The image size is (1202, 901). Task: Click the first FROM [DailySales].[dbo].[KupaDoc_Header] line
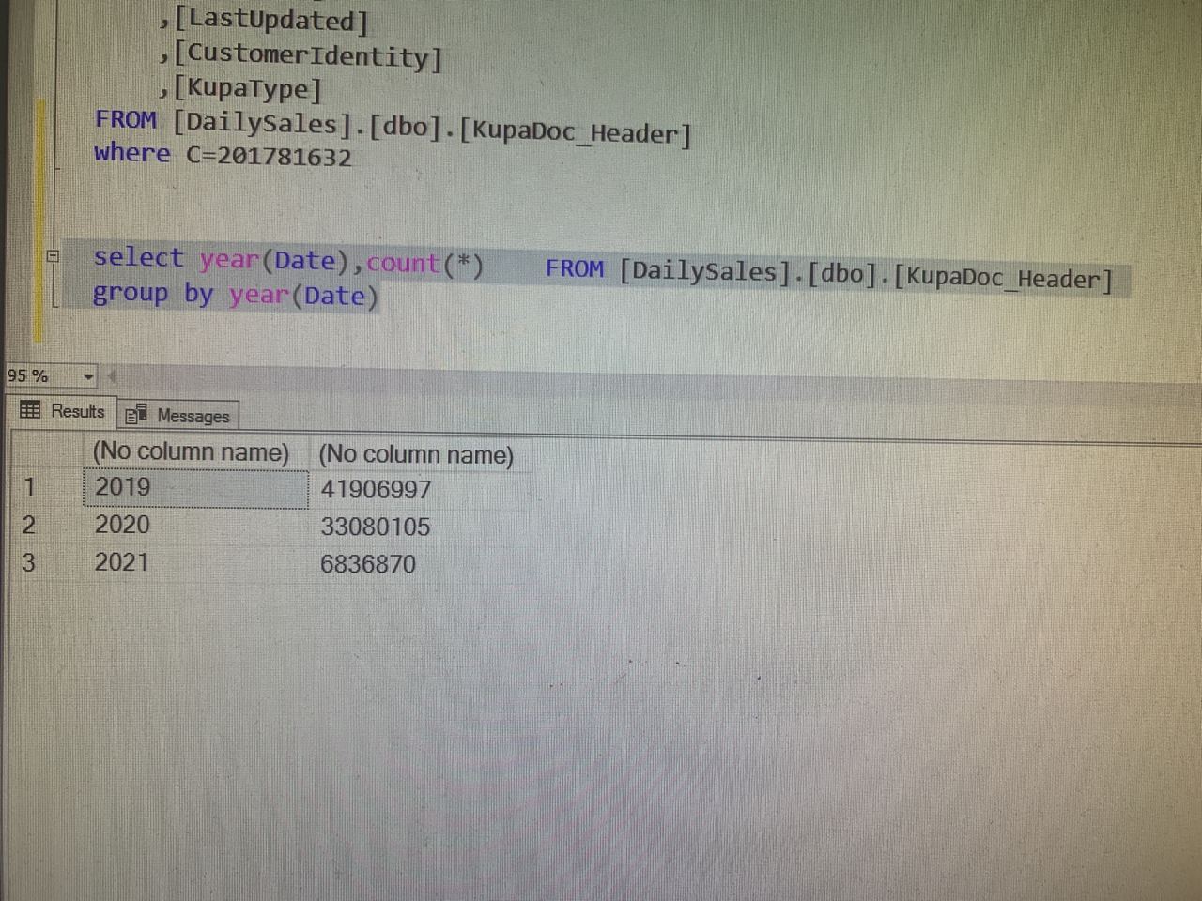point(393,127)
